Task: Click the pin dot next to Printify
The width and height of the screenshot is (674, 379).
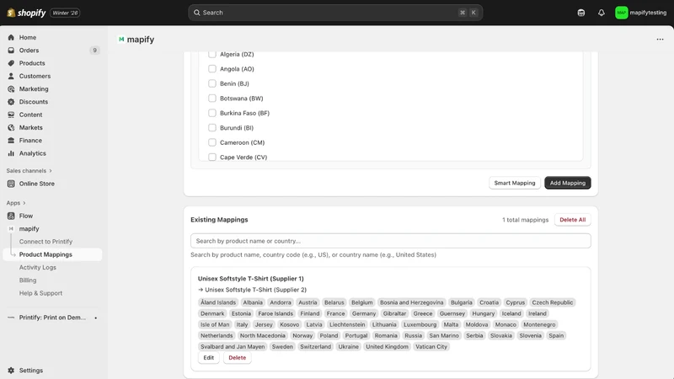Action: pyautogui.click(x=96, y=318)
